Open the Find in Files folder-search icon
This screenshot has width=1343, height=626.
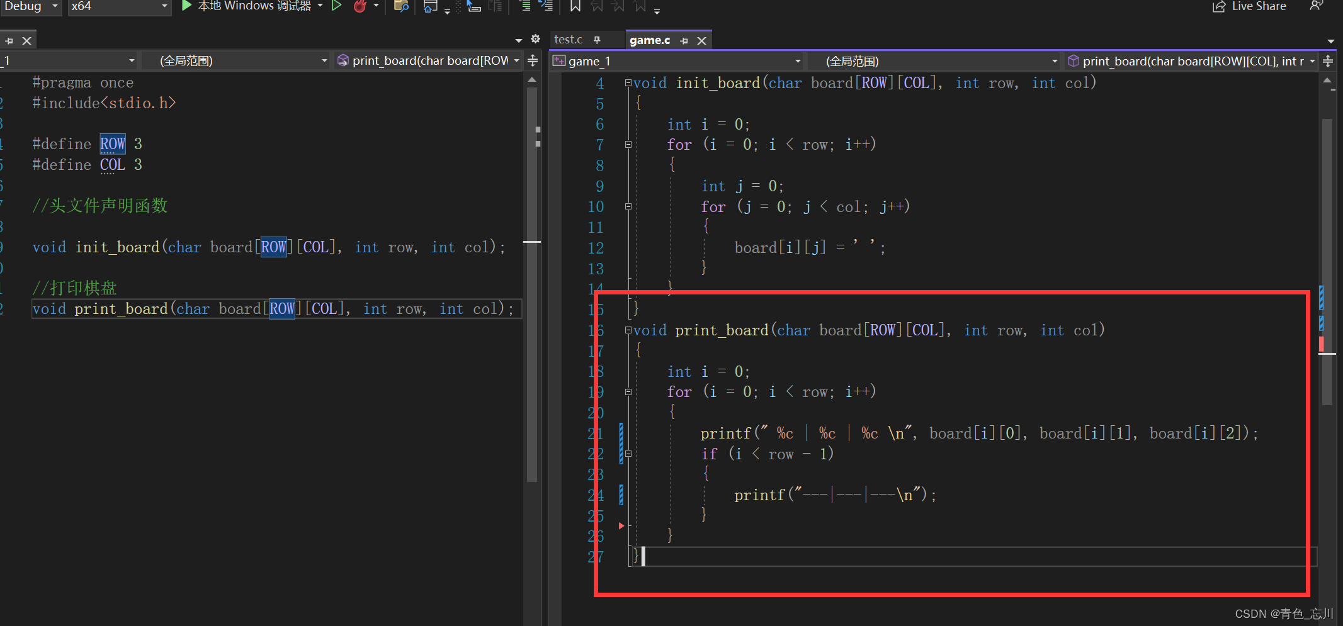point(401,6)
